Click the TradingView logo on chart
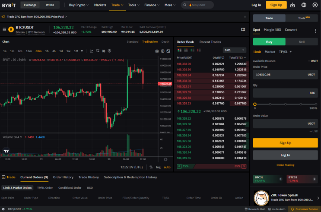 [x=6, y=151]
